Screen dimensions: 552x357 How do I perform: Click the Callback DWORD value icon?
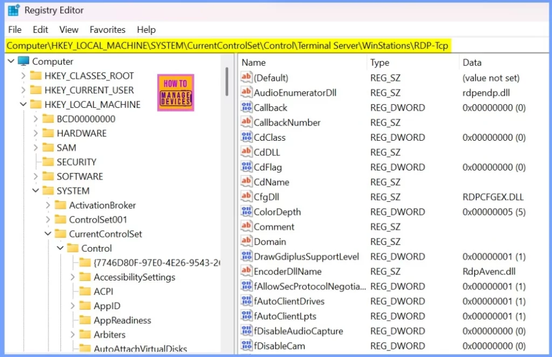pyautogui.click(x=246, y=107)
